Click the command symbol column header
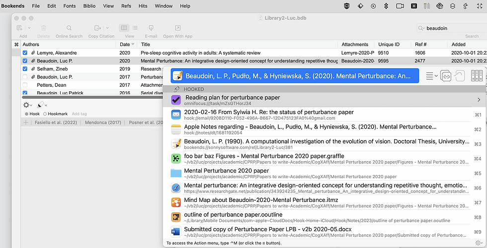The height and width of the screenshot is (248, 487). [x=16, y=44]
